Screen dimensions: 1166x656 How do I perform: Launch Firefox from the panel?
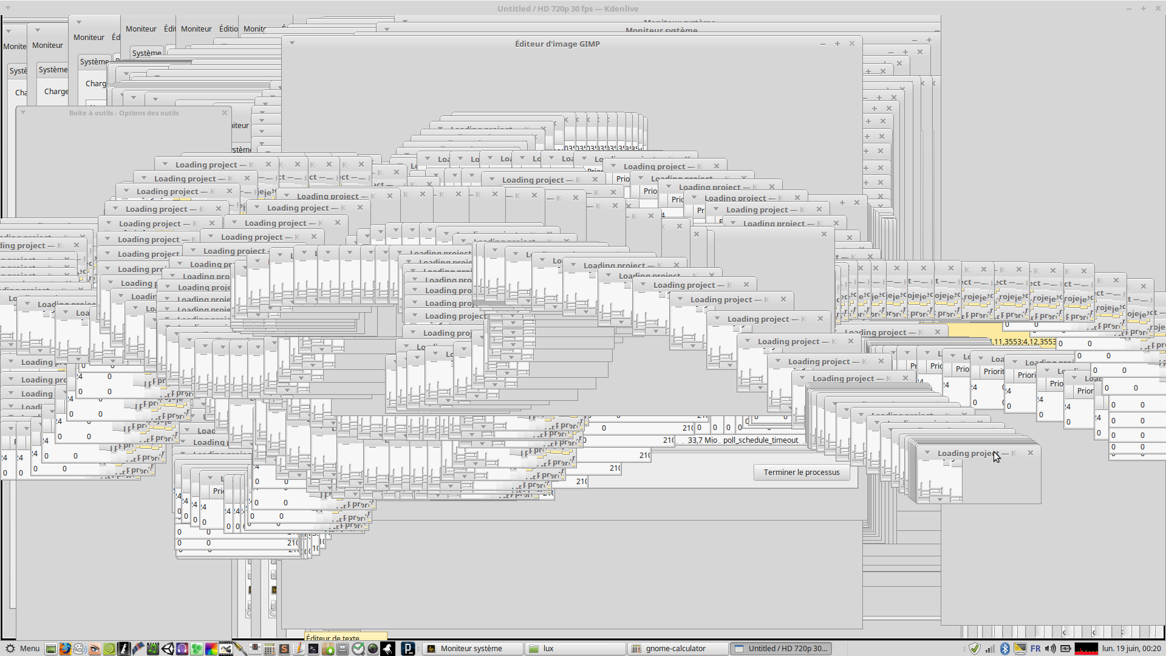tap(65, 649)
